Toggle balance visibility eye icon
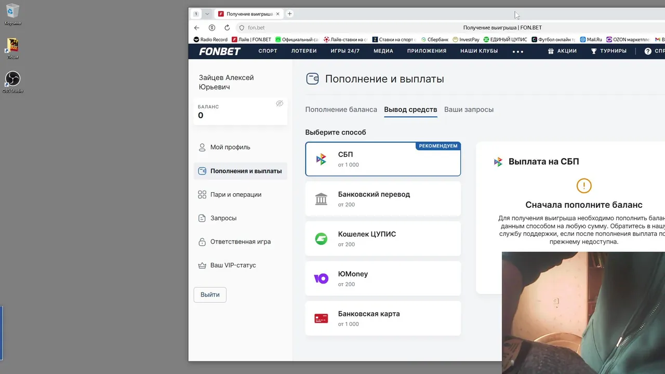 click(280, 103)
